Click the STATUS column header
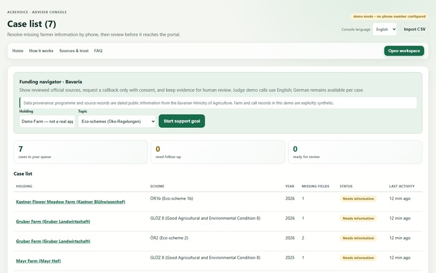 pyautogui.click(x=346, y=186)
